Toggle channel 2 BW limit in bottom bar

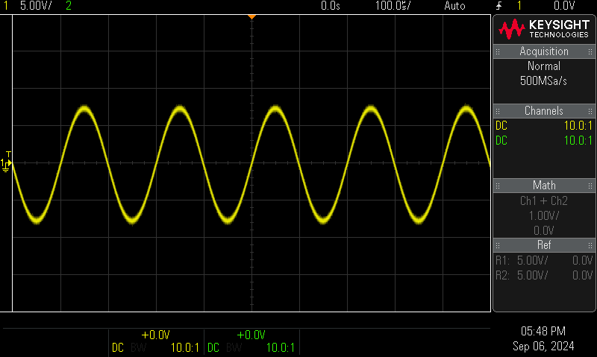(x=234, y=347)
